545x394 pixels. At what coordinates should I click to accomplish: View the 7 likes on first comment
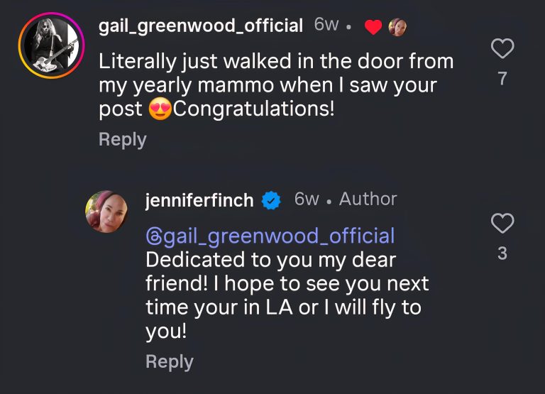point(502,78)
